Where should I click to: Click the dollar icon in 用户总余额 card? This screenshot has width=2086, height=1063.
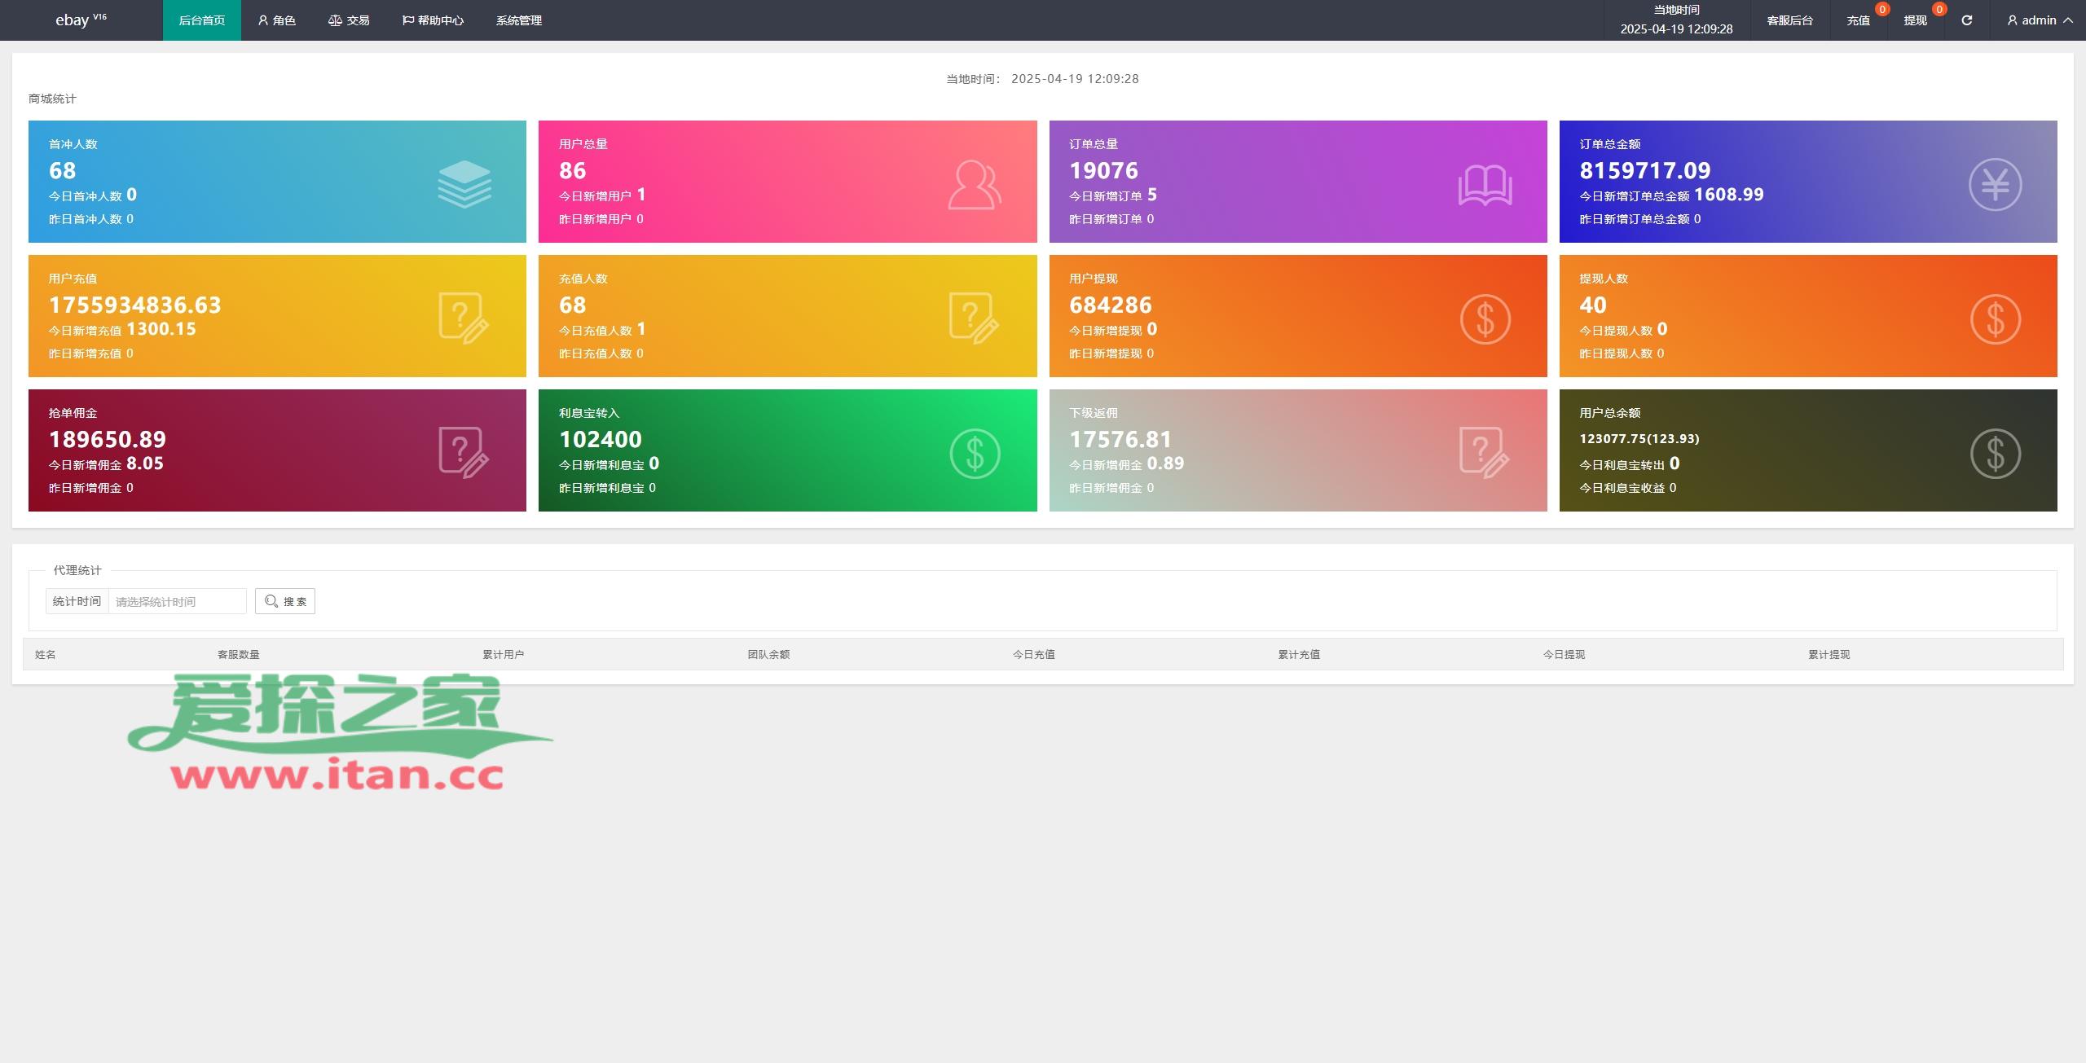(1995, 454)
